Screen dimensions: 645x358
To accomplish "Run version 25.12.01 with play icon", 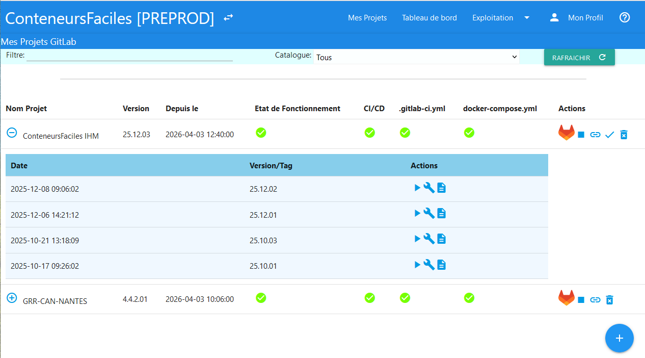I will click(x=417, y=213).
